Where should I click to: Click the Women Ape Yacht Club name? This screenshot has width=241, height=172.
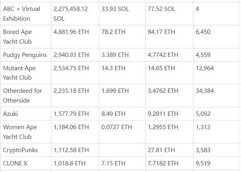19,132
